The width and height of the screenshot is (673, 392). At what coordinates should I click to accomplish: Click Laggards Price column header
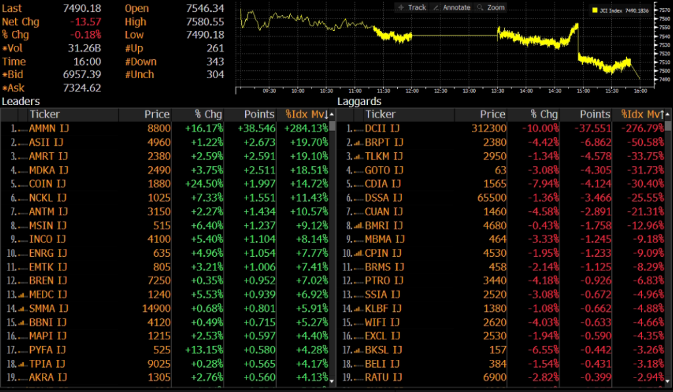[492, 114]
